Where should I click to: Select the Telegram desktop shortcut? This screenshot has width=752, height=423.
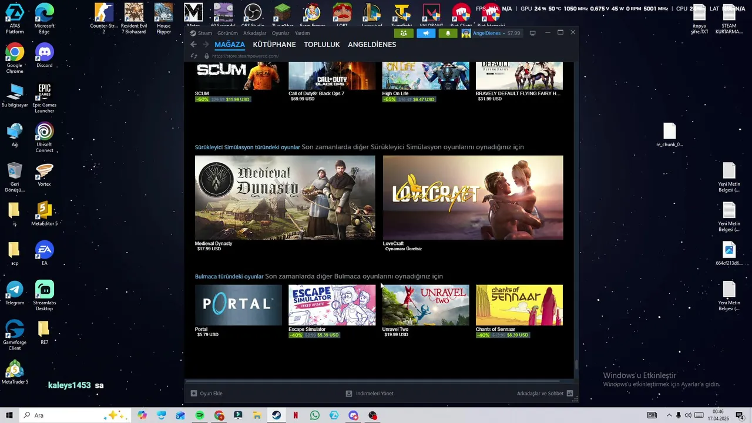tap(15, 293)
